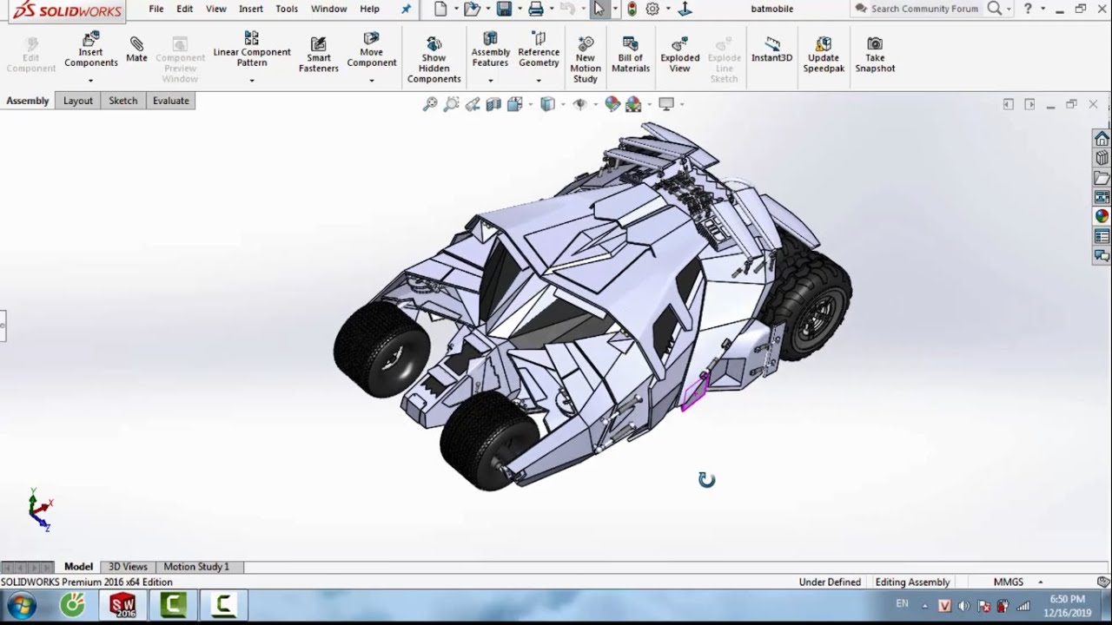The width and height of the screenshot is (1112, 625).
Task: Switch to the Evaluate tab
Action: [171, 101]
